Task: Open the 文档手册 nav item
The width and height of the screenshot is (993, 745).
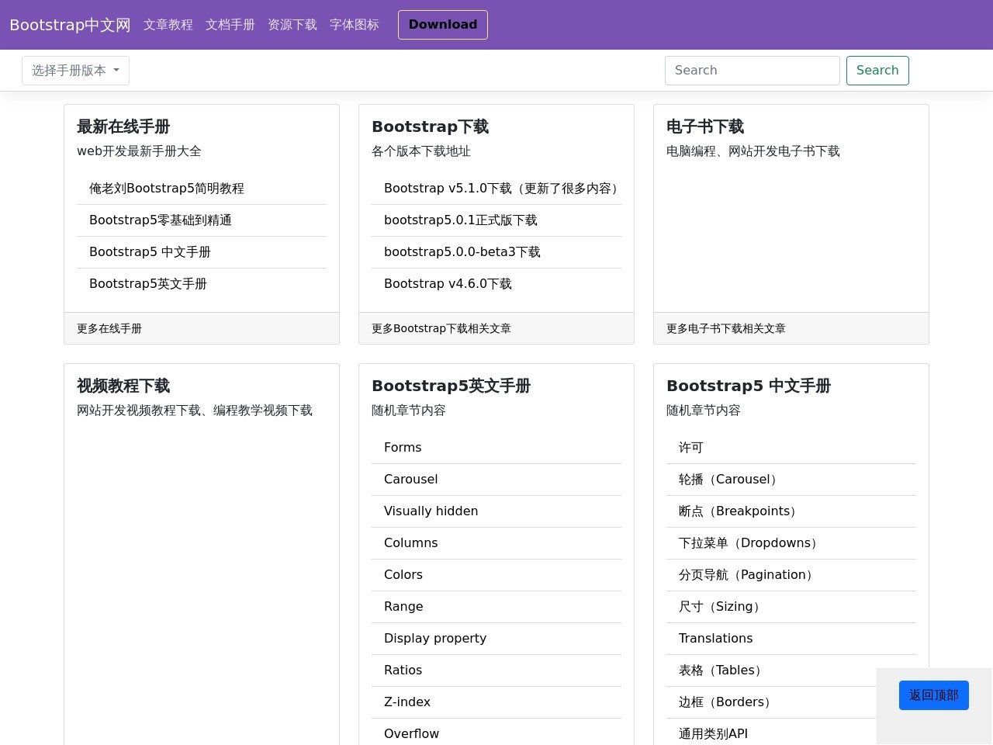Action: click(x=230, y=25)
